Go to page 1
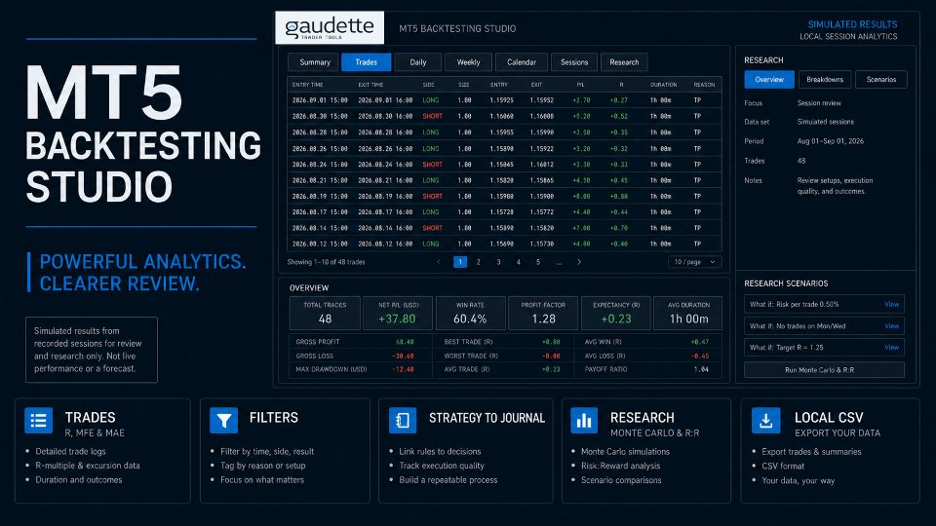 (x=460, y=262)
